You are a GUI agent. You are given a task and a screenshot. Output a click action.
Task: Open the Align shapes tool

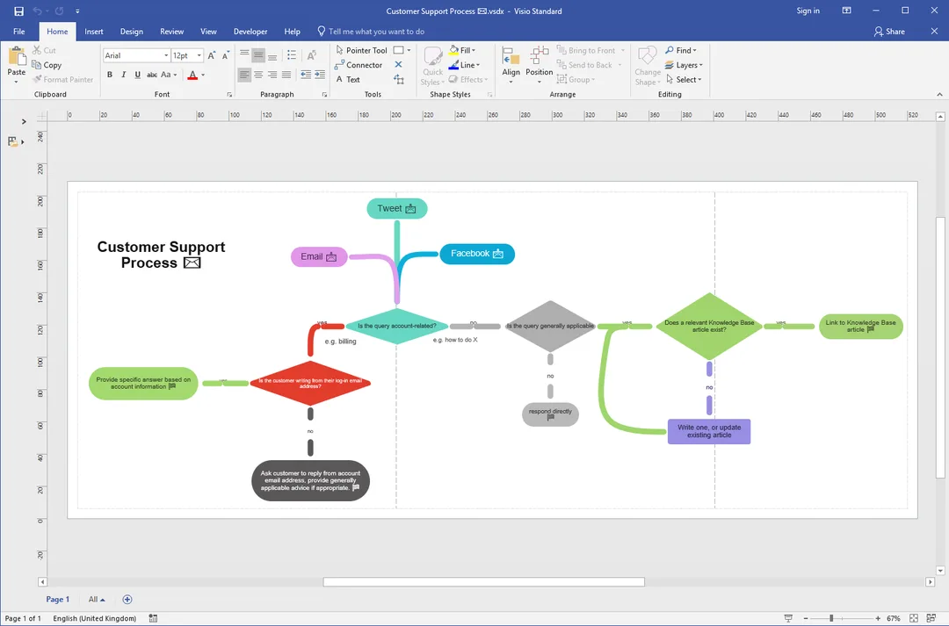tap(511, 64)
